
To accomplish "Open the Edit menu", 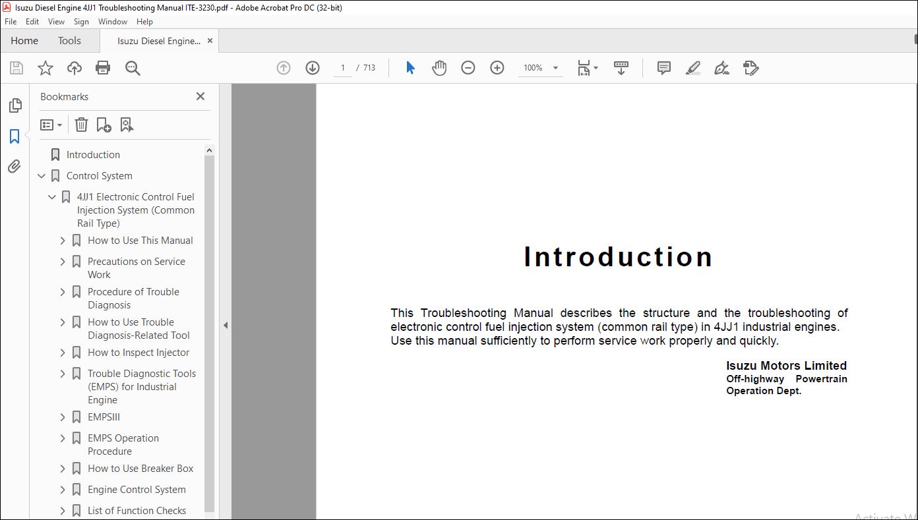I will click(32, 22).
